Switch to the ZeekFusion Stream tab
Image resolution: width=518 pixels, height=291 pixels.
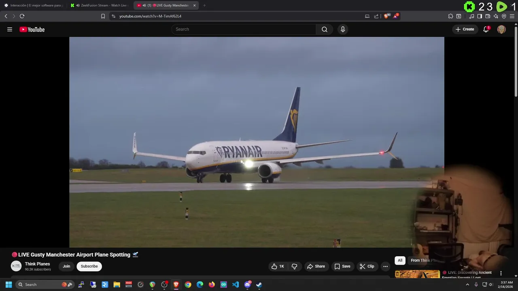pos(99,5)
